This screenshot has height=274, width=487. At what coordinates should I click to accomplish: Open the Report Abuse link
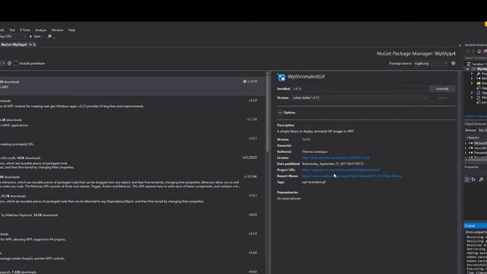(x=352, y=176)
